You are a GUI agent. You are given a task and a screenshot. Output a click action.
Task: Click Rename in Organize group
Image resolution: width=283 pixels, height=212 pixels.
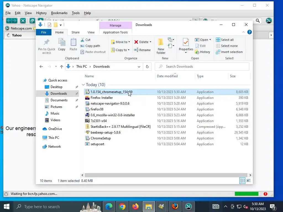142,50
